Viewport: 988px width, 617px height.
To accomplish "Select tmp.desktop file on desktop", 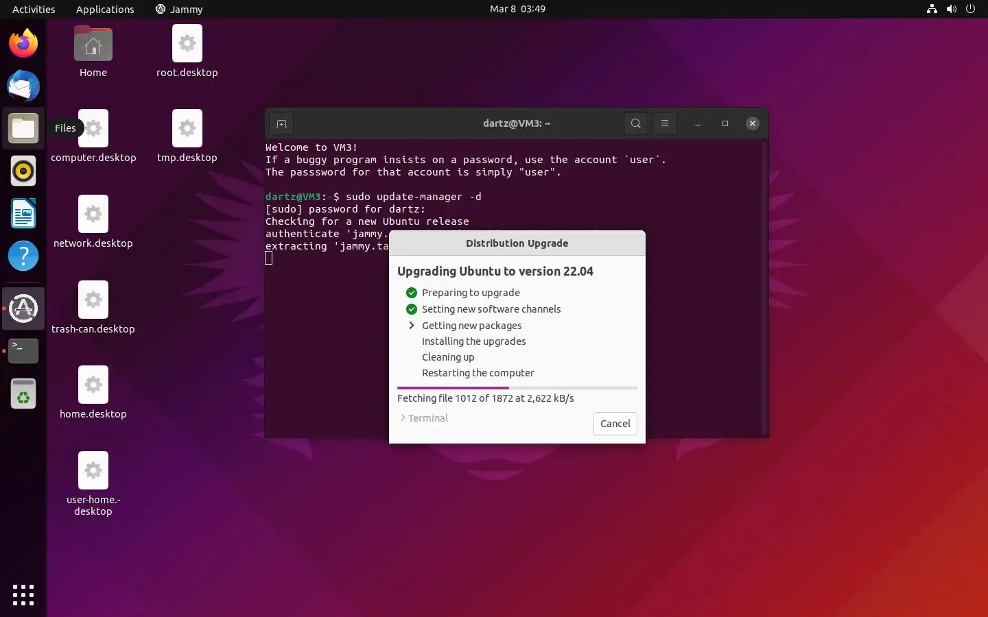I will coord(187,136).
